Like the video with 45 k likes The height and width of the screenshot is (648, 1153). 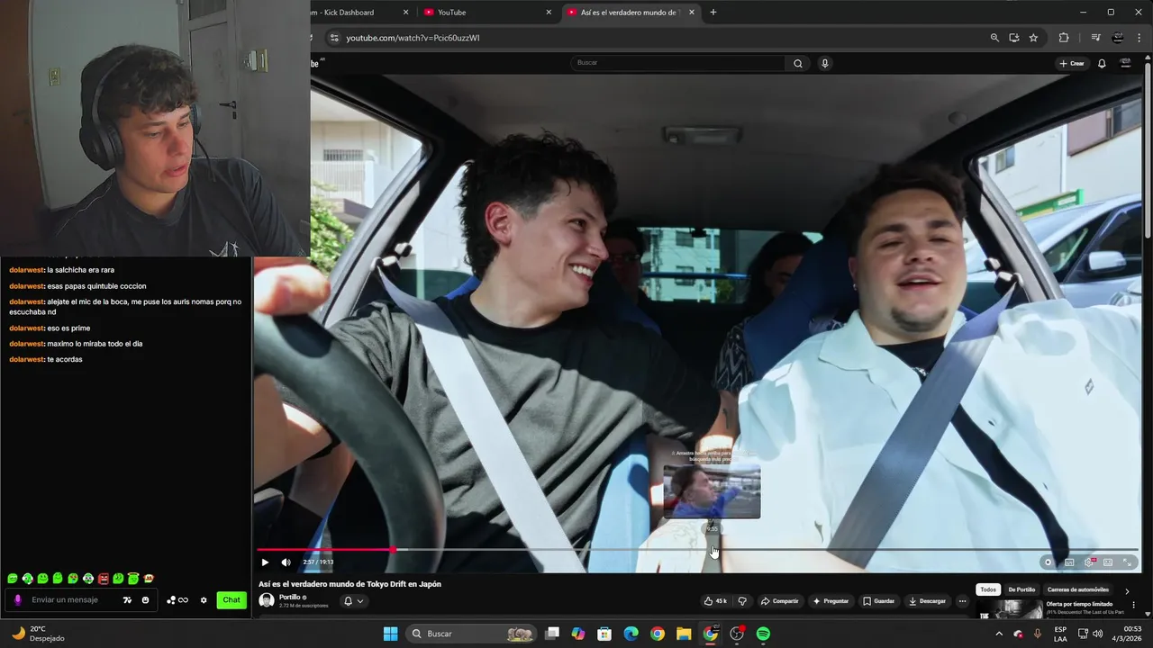tap(716, 601)
